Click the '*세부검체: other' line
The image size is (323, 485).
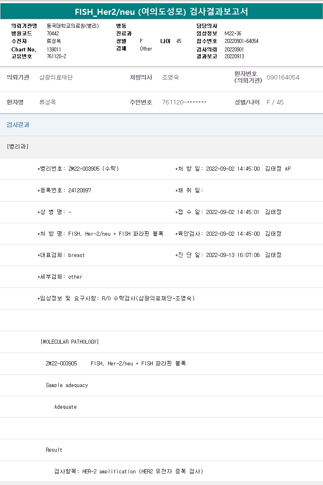(60, 277)
